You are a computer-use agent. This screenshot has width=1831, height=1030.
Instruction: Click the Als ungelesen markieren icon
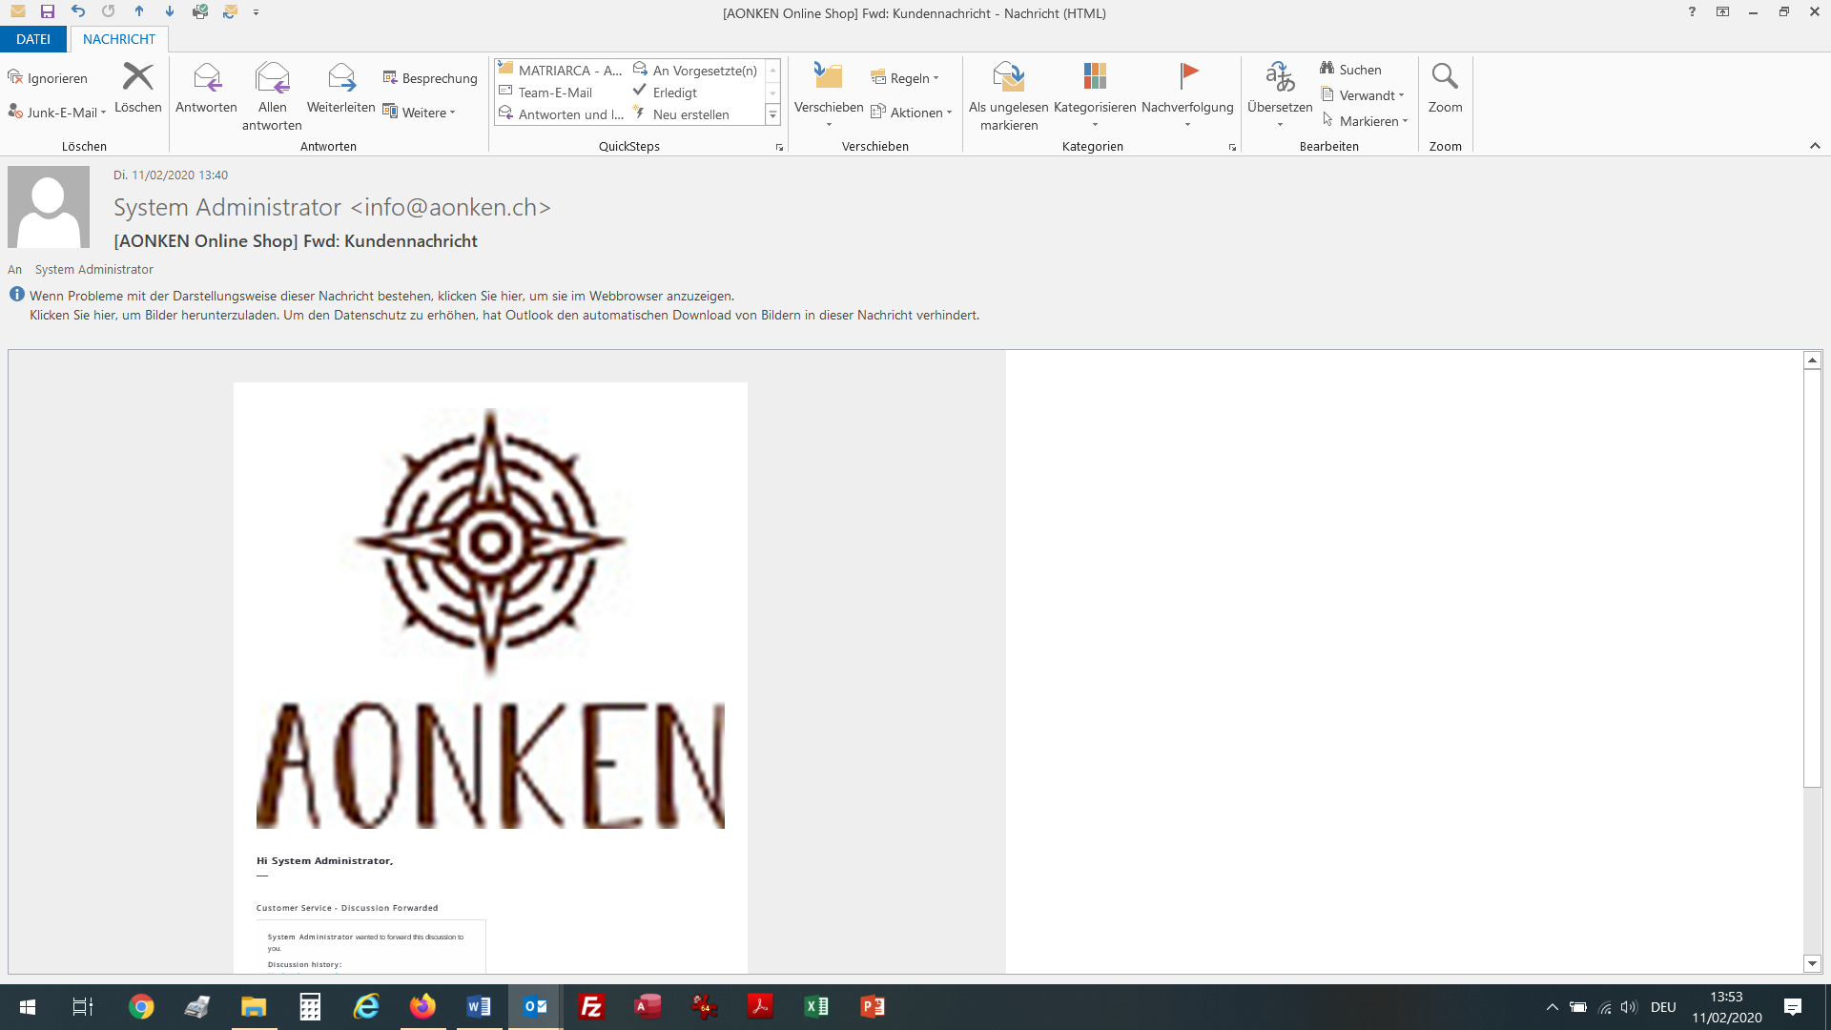pyautogui.click(x=1008, y=78)
